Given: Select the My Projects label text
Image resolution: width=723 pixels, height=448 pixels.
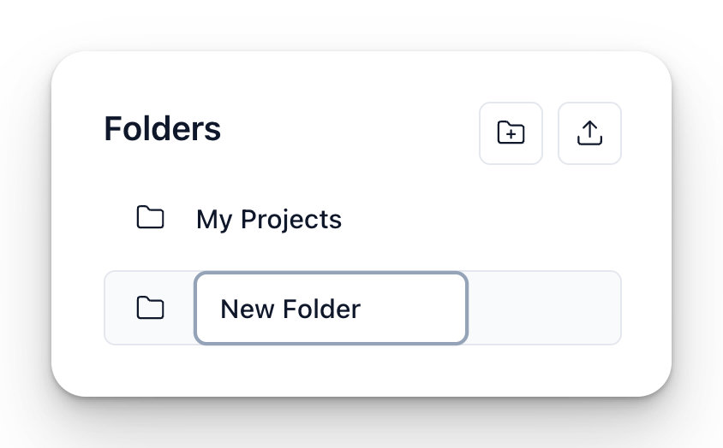Looking at the screenshot, I should (268, 220).
